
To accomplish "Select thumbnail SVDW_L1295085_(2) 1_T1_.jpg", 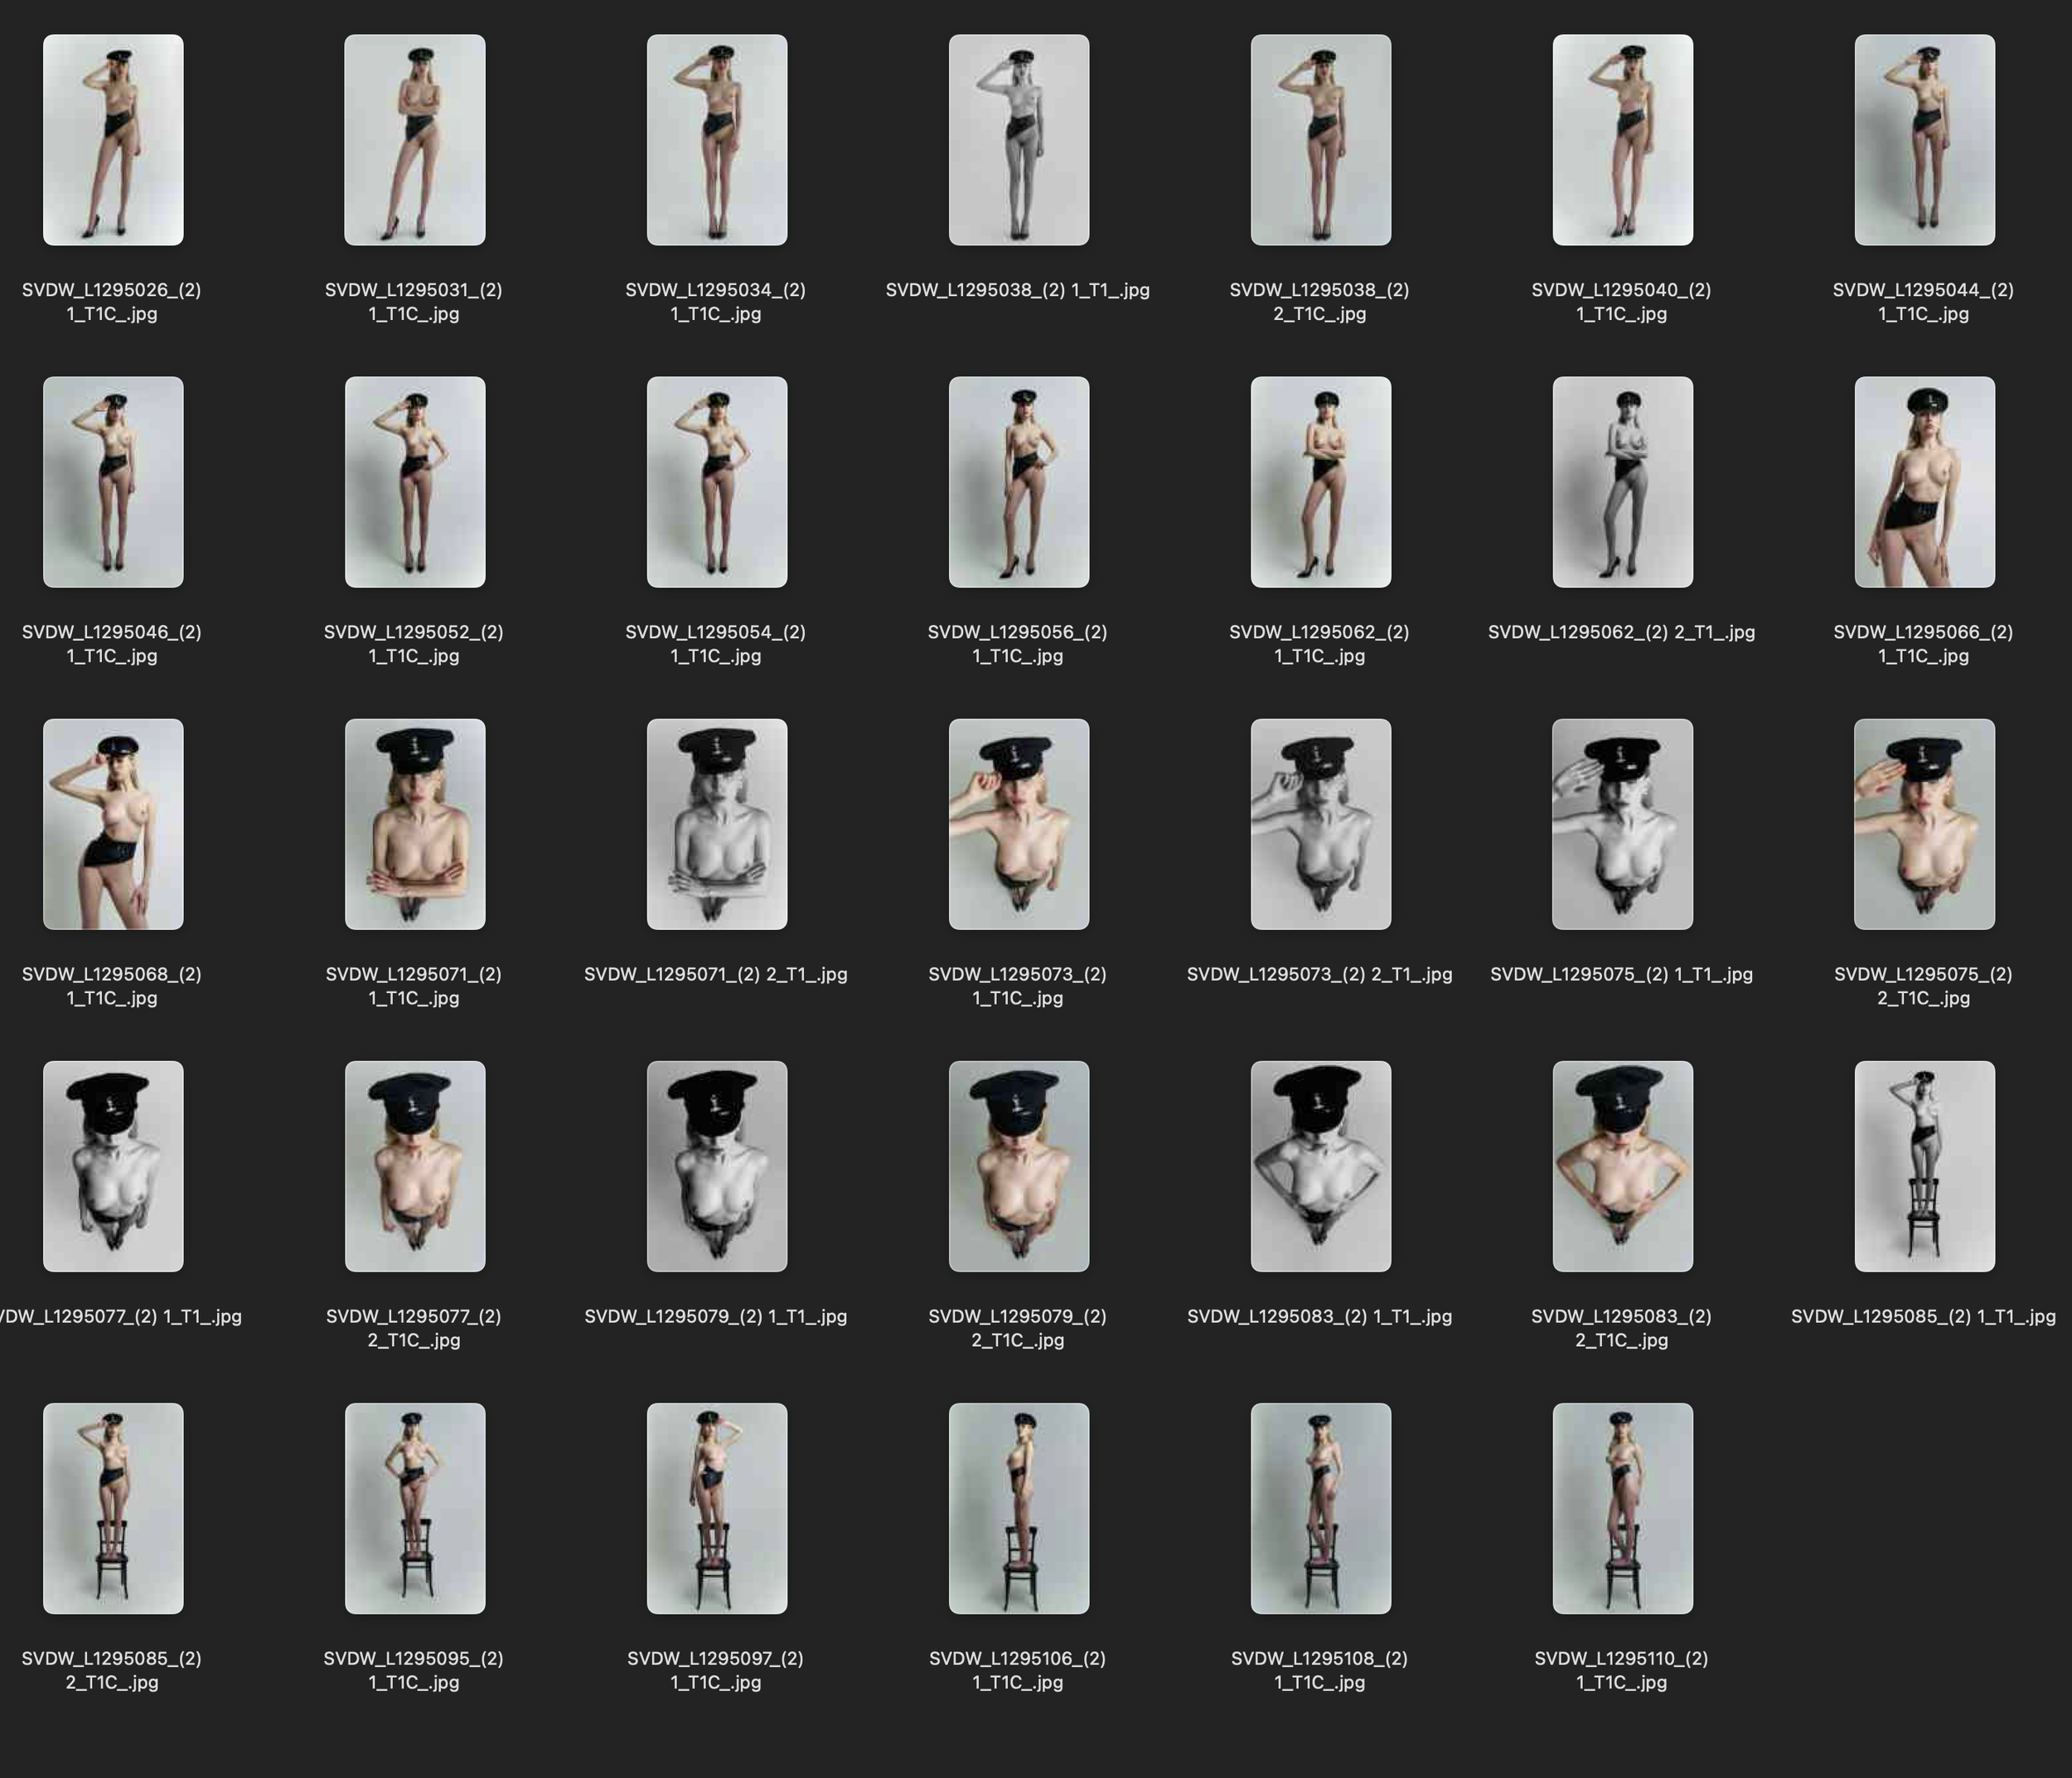I will tap(1924, 1166).
